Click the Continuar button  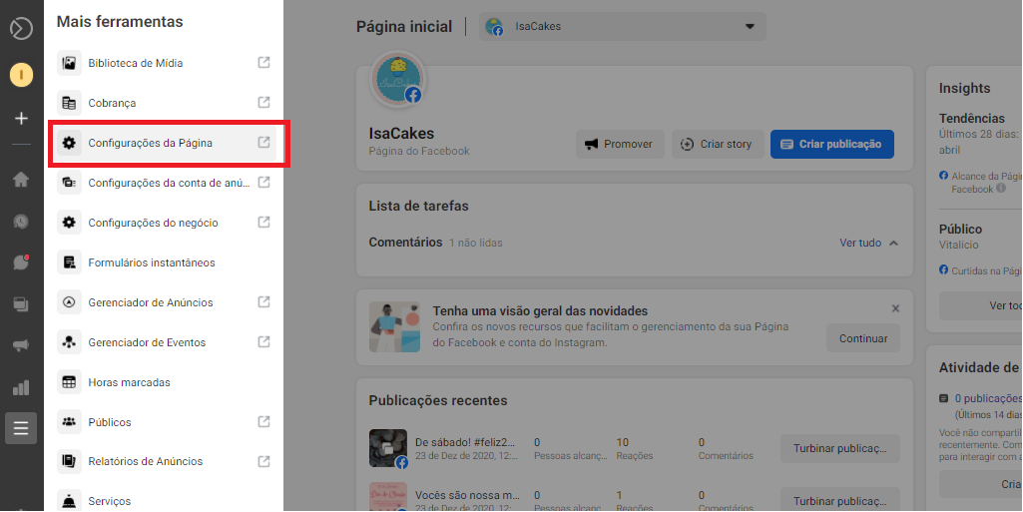tap(863, 338)
